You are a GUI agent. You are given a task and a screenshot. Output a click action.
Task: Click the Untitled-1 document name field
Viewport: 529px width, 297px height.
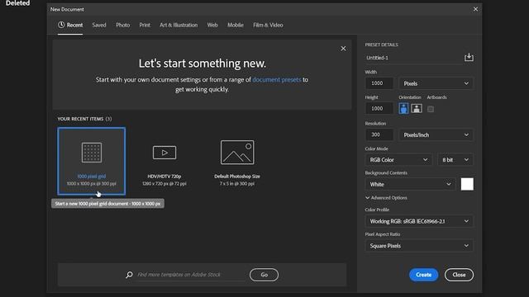[x=413, y=58]
